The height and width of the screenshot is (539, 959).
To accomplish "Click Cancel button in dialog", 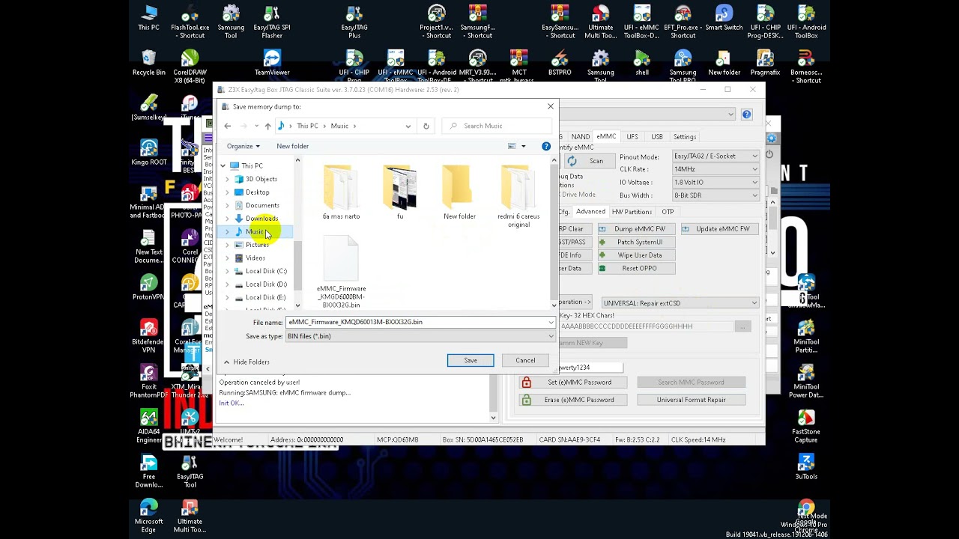I will click(525, 361).
